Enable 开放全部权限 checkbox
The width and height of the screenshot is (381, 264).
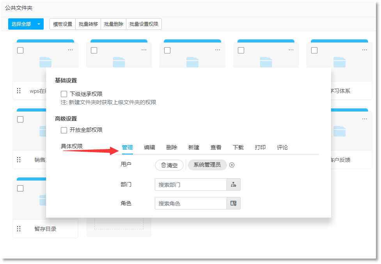pyautogui.click(x=64, y=130)
